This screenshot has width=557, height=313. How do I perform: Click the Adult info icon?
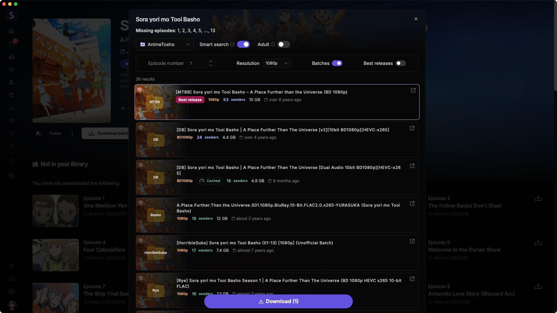273,44
